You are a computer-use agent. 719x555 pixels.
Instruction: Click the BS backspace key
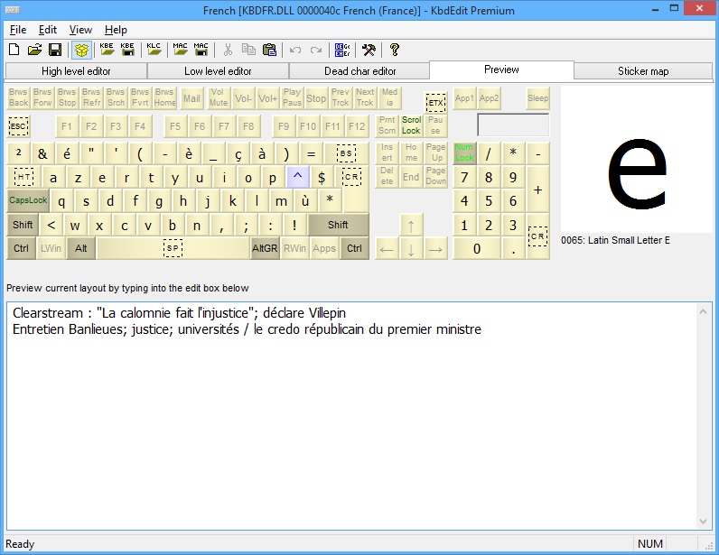click(x=346, y=153)
